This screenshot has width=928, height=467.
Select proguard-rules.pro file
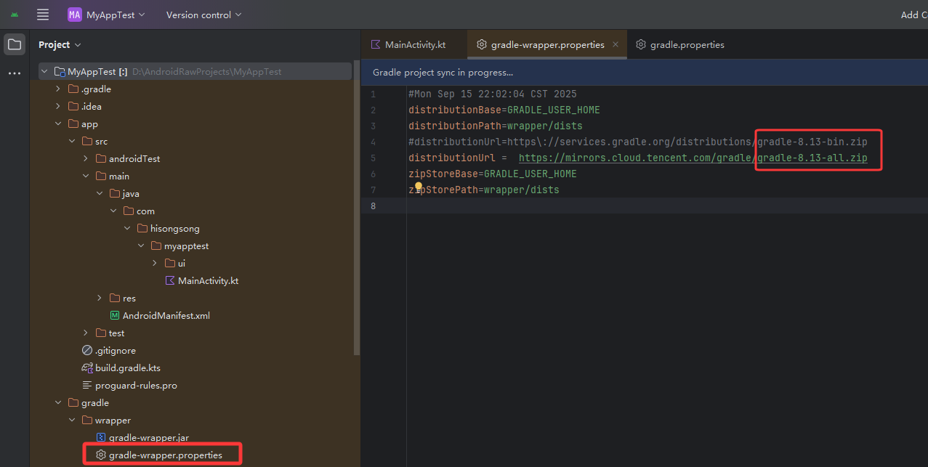(136, 386)
